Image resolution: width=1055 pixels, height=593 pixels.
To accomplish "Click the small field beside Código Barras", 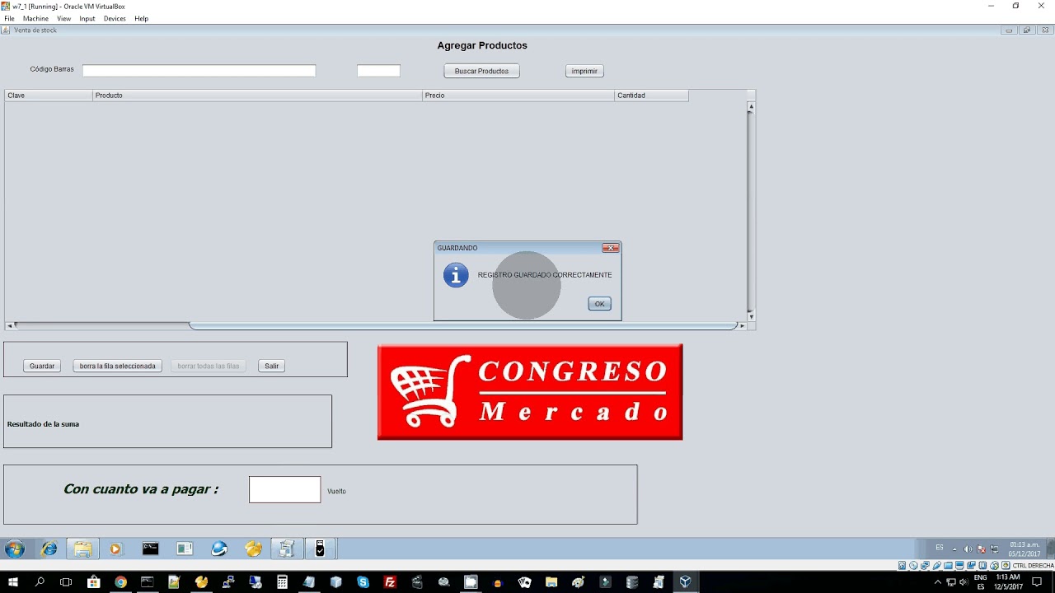I will click(x=378, y=71).
